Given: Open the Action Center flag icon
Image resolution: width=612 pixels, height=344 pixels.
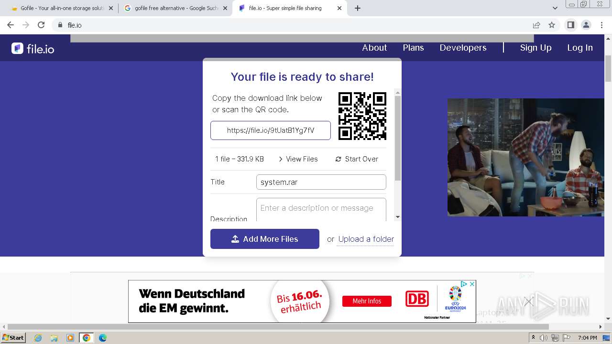Looking at the screenshot, I should 567,338.
